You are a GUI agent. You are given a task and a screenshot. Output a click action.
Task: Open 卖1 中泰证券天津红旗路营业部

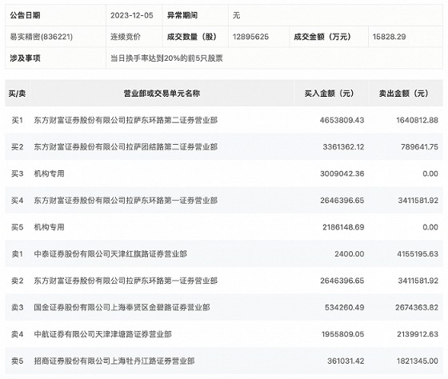click(110, 254)
